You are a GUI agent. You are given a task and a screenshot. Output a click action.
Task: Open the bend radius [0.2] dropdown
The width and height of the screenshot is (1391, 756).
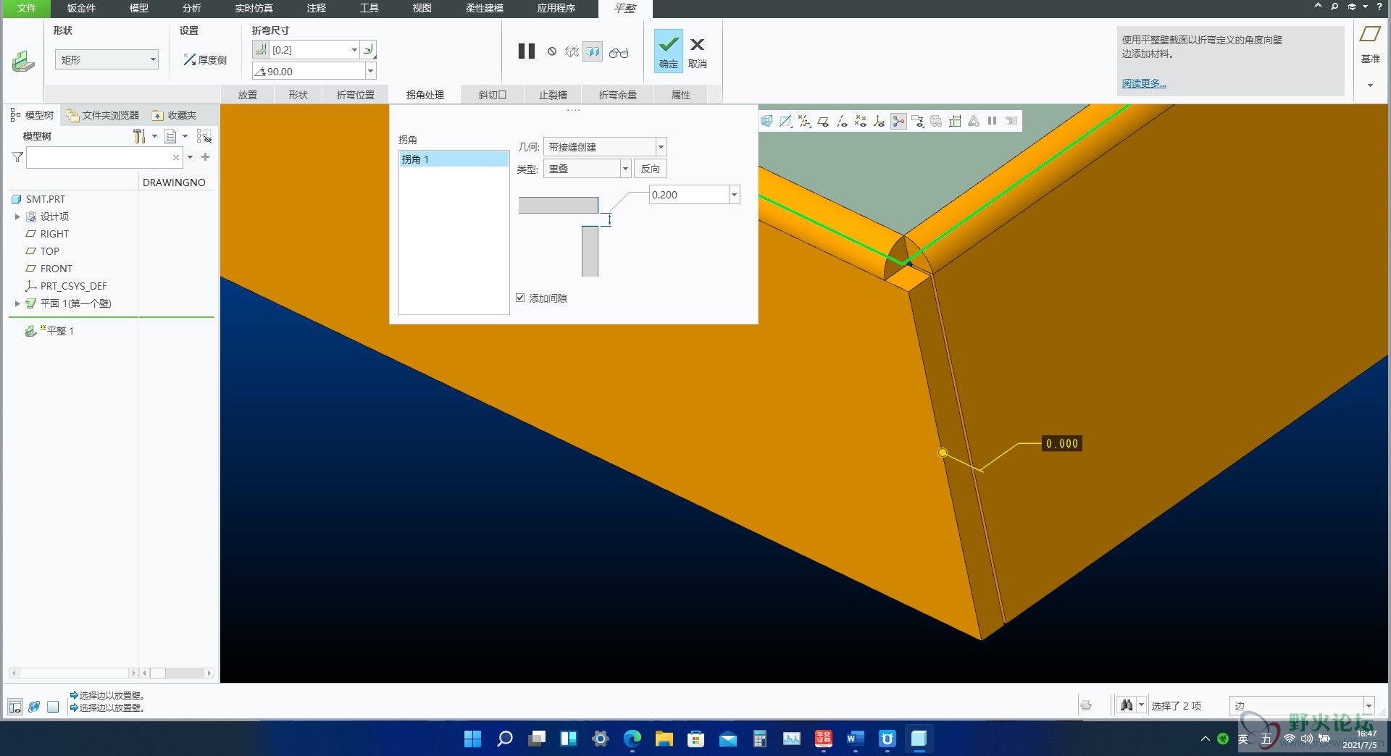click(354, 50)
